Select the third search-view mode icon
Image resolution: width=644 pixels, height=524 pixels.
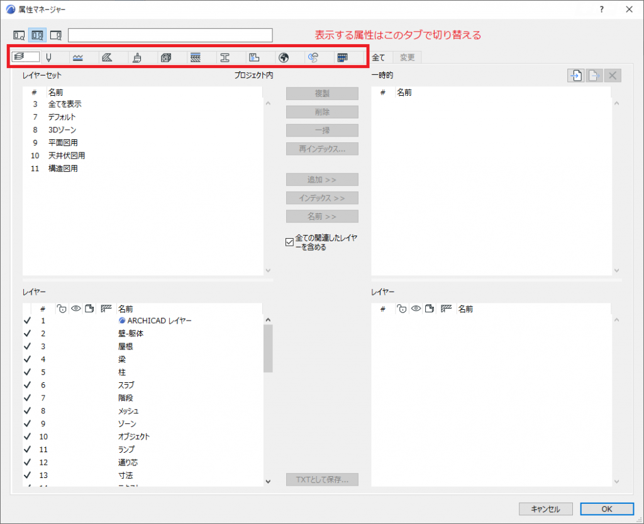coord(56,35)
